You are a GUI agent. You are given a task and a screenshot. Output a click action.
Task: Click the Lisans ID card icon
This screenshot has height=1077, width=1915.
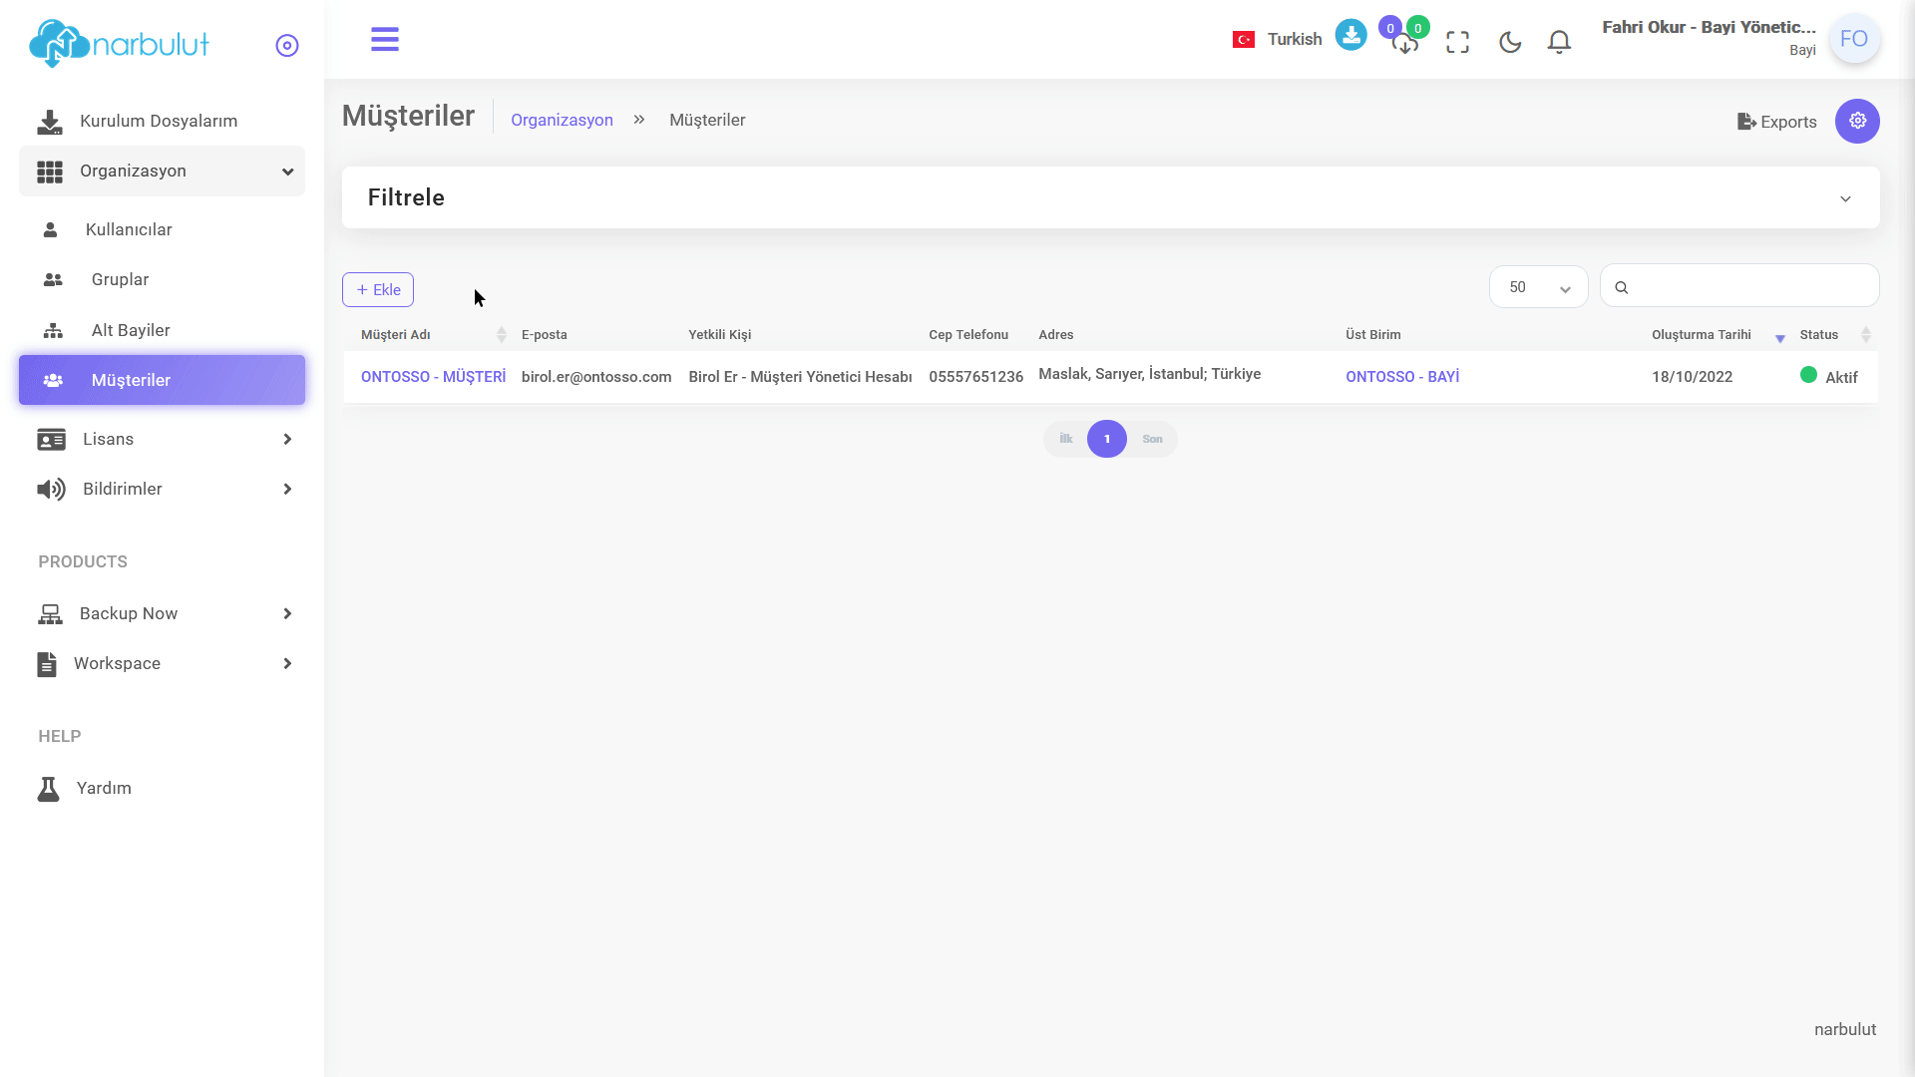coord(51,440)
